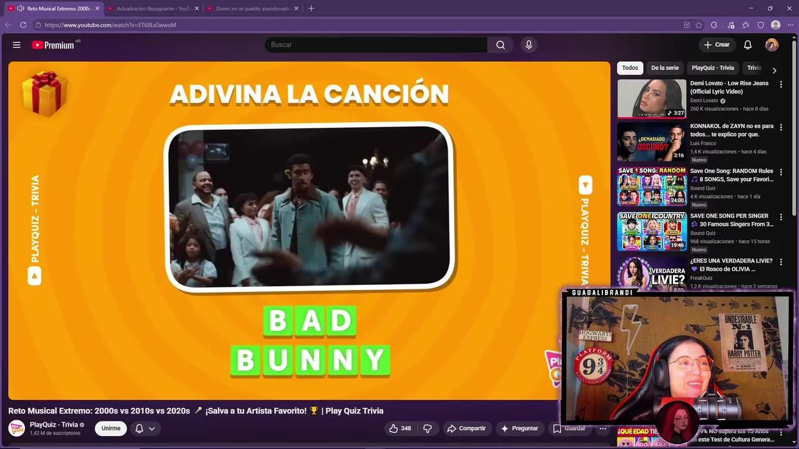Click the Preguntar button
Viewport: 799px width, 449px height.
click(519, 428)
